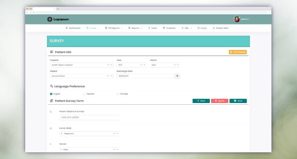Click the Dashboard menu icon
Image resolution: width=297 pixels, height=159 pixels.
(67, 28)
